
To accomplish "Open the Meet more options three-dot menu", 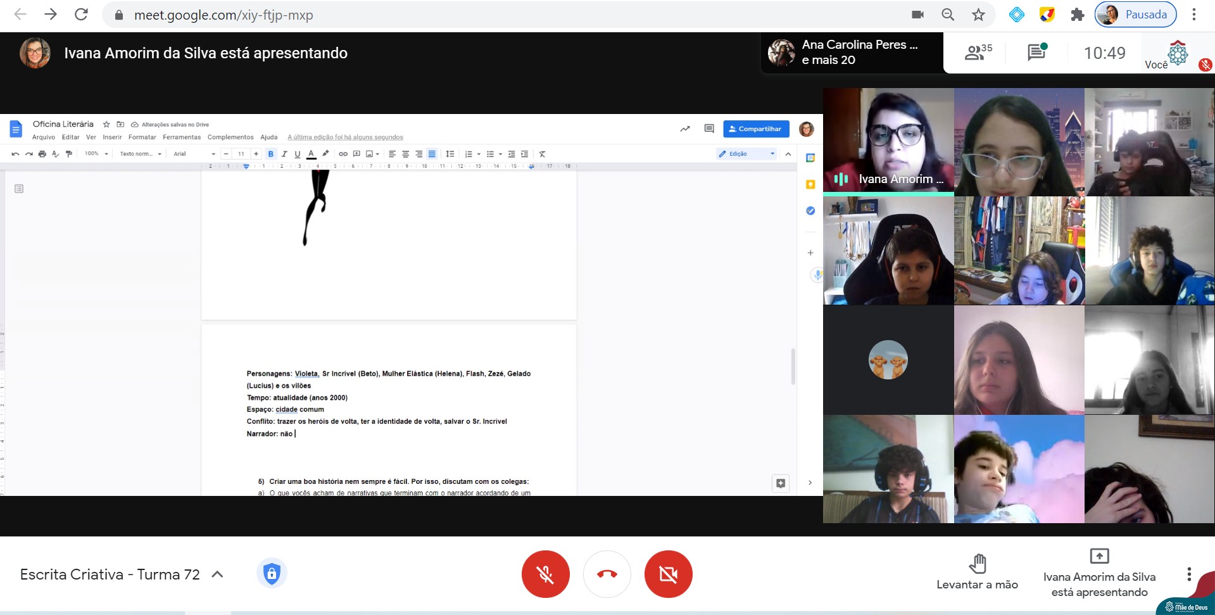I will pyautogui.click(x=1188, y=574).
